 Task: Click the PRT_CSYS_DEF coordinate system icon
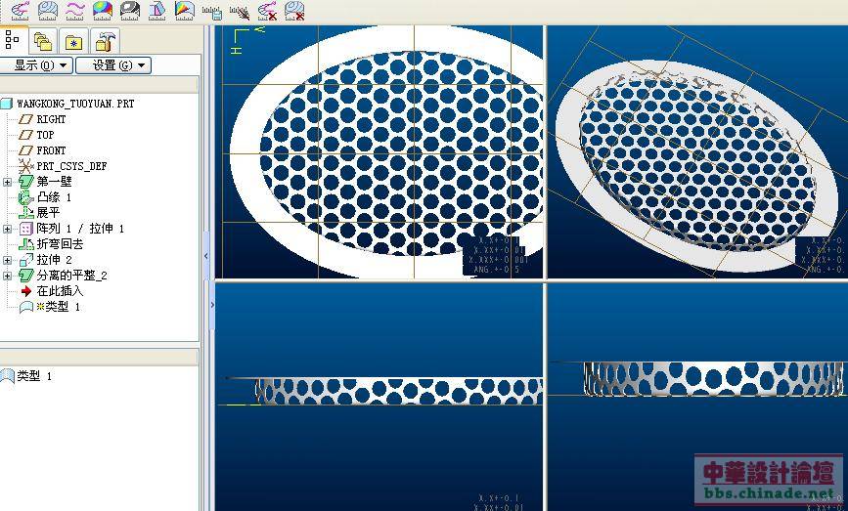click(x=26, y=166)
